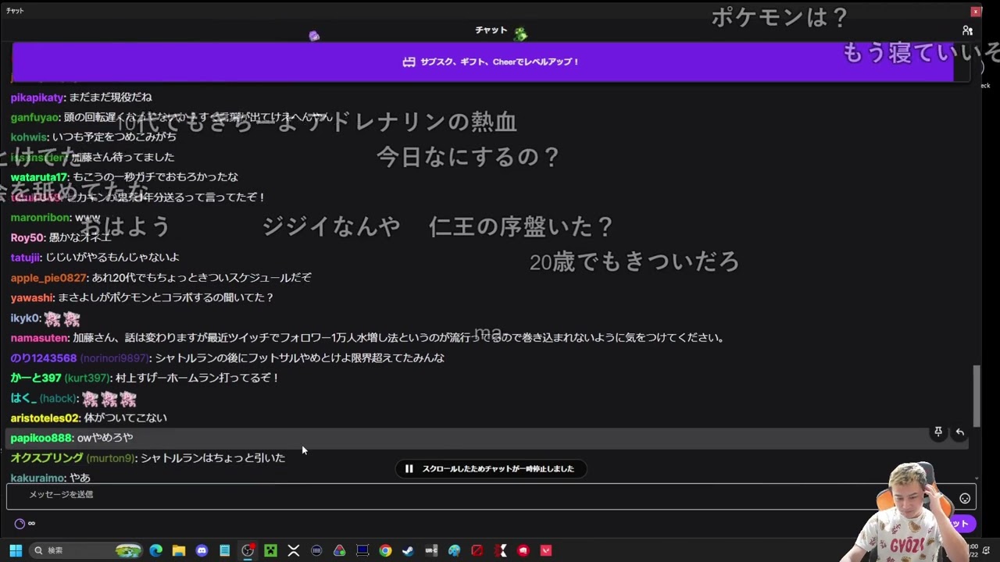The width and height of the screenshot is (1000, 562).
Task: Click the tatujii username
Action: click(x=26, y=257)
